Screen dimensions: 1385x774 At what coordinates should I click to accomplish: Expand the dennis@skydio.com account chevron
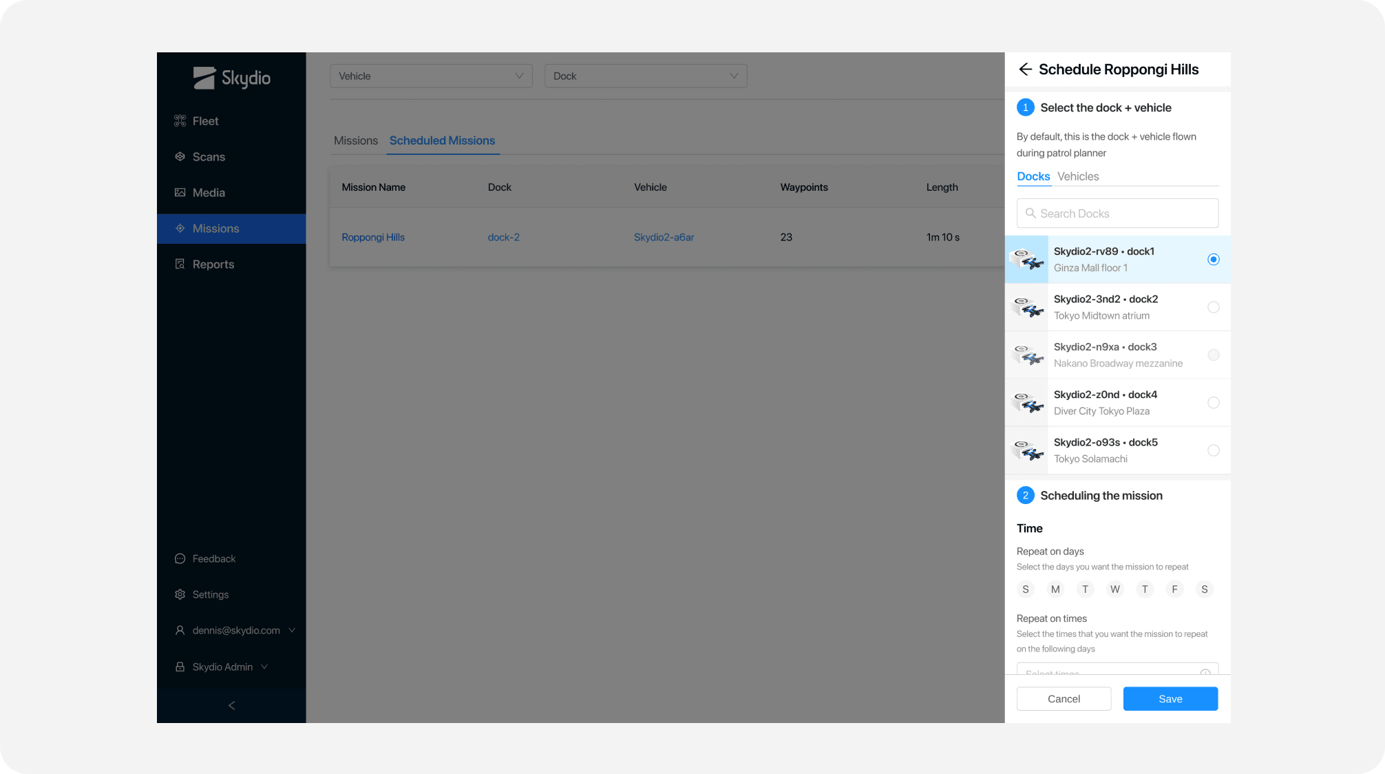(292, 630)
